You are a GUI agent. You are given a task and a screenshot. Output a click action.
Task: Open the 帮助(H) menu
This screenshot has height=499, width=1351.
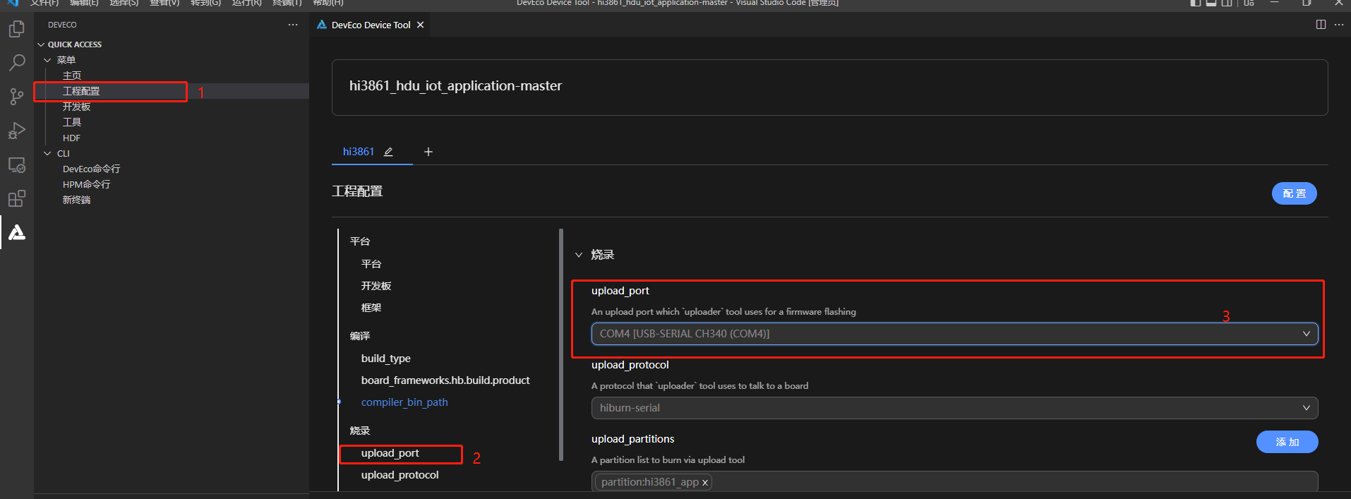coord(328,3)
